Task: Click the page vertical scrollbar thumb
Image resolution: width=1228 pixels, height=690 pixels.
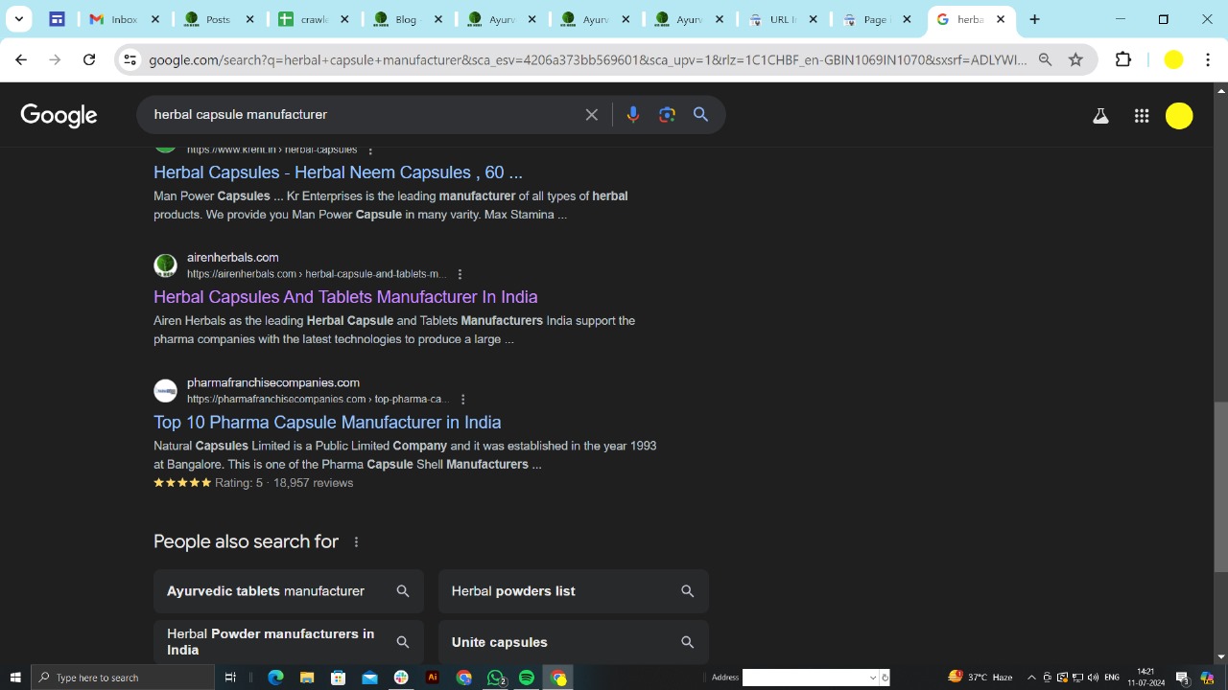Action: click(1220, 487)
